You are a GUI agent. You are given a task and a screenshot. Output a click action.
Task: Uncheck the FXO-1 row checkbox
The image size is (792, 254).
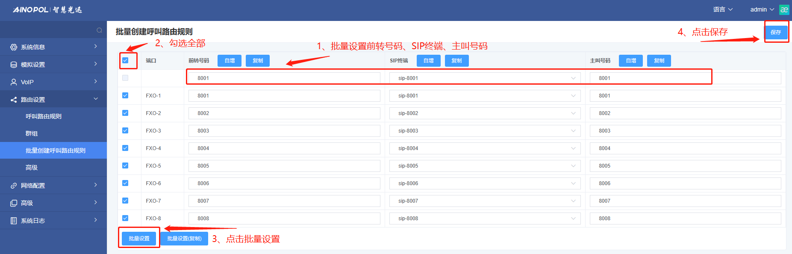[125, 95]
